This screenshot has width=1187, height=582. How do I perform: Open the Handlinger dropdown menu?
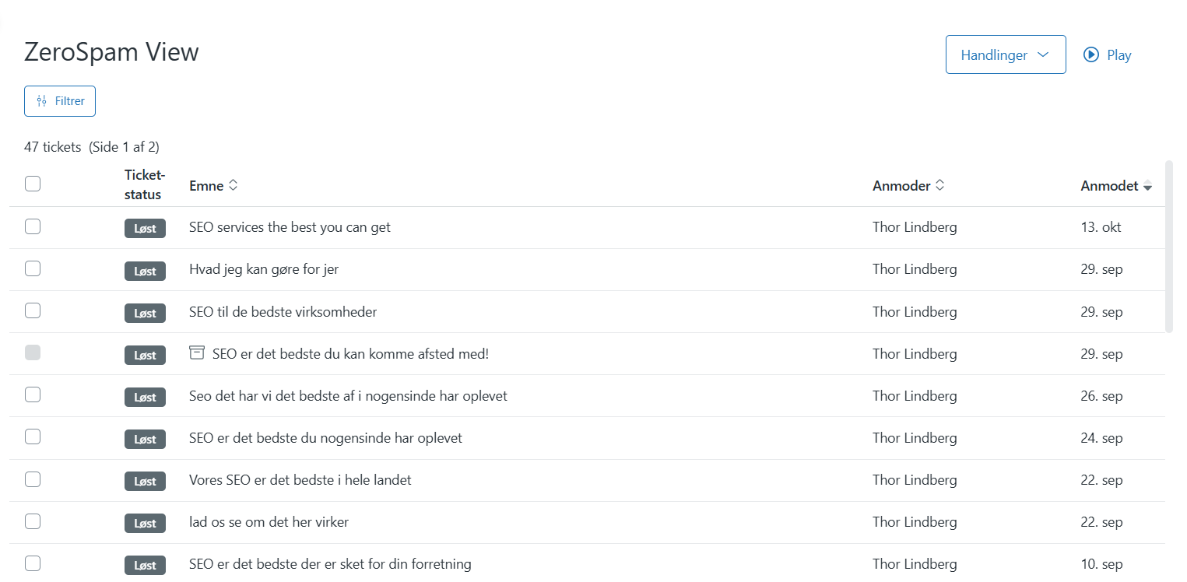tap(1005, 54)
